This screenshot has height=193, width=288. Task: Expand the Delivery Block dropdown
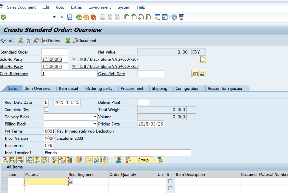point(95,117)
